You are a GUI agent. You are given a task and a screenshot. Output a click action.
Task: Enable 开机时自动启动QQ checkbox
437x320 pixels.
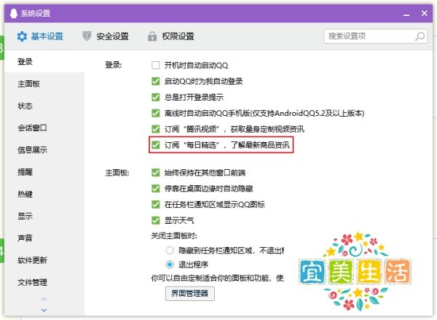(x=156, y=66)
